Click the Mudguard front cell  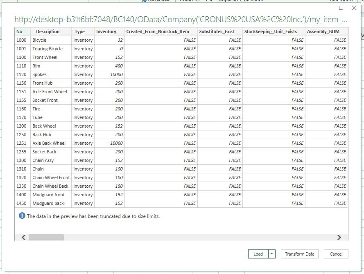coord(51,195)
